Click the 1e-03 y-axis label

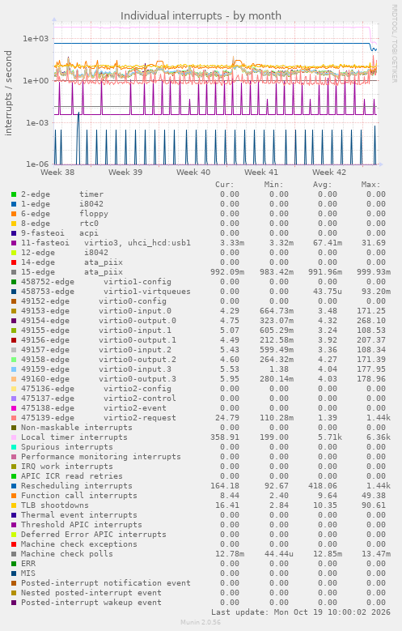[37, 123]
